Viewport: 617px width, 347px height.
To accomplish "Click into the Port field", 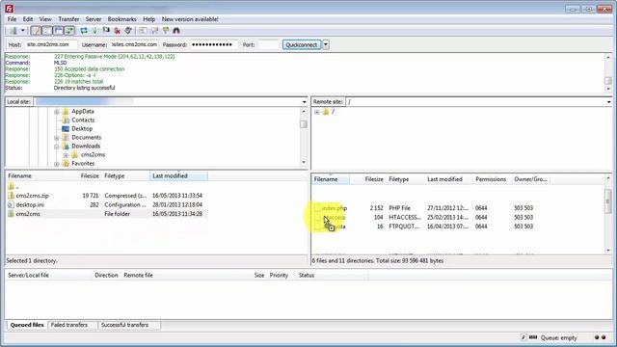I will point(269,44).
